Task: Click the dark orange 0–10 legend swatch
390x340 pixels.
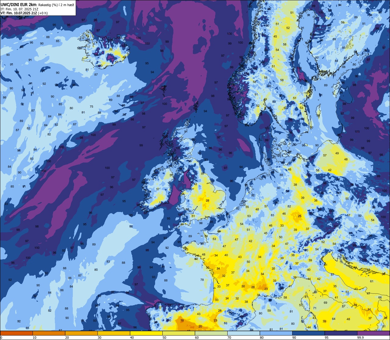Action: pyautogui.click(x=16, y=333)
